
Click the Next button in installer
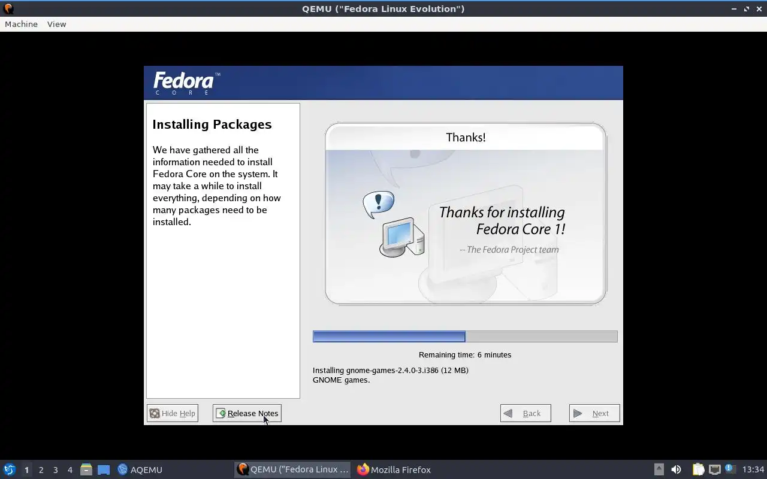(x=594, y=413)
